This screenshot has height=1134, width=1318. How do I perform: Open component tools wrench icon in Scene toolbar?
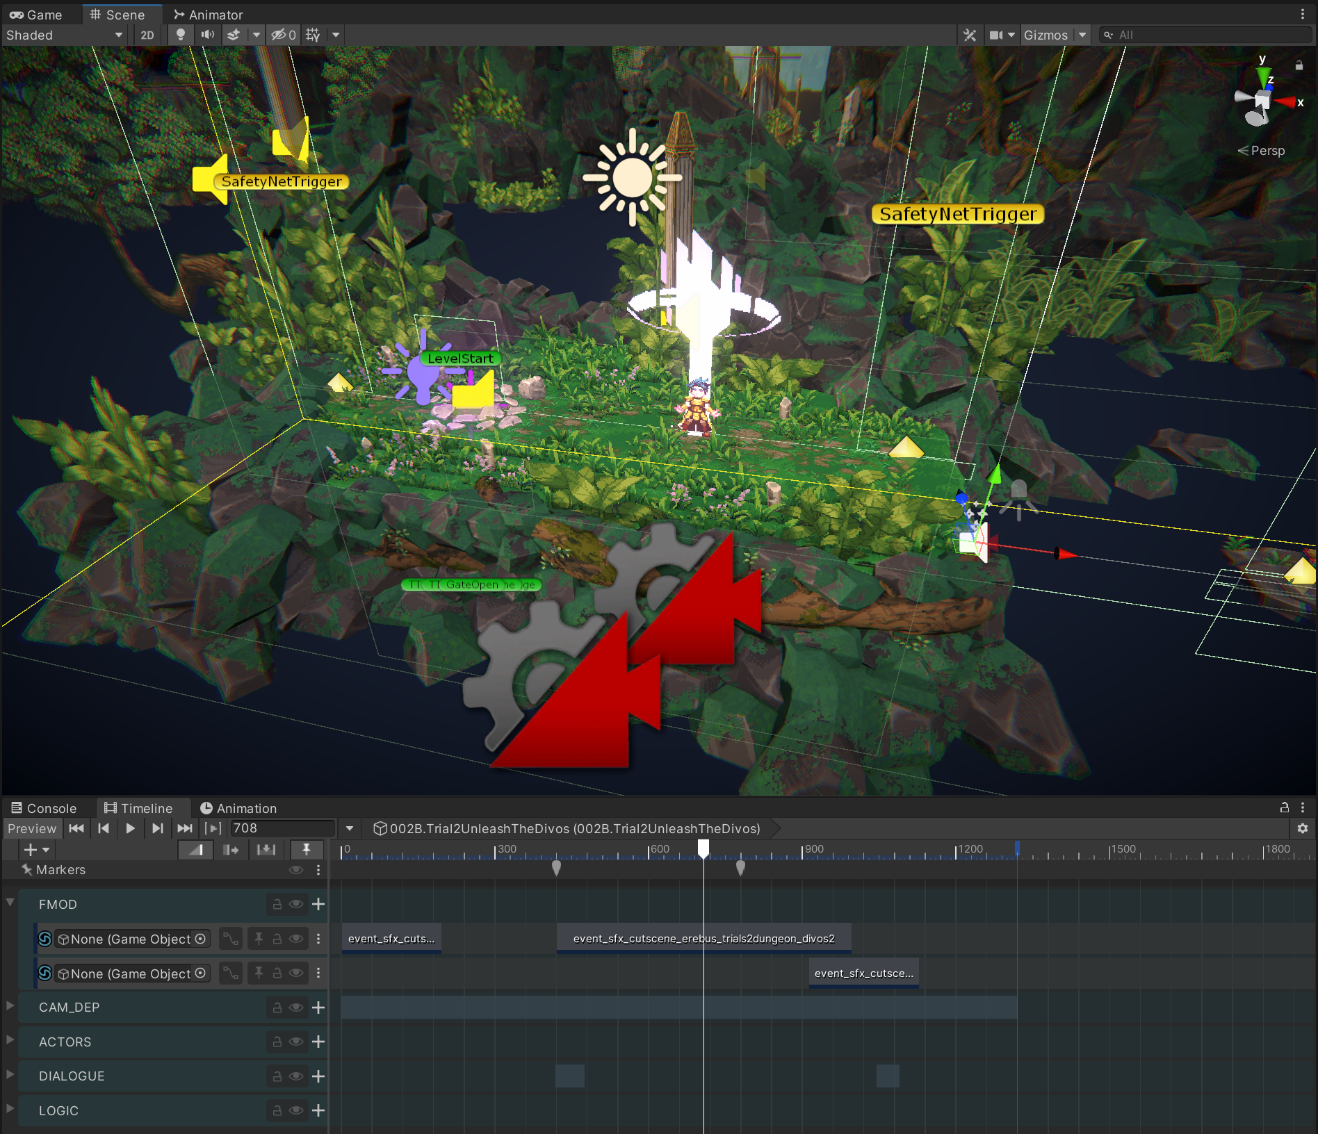point(970,35)
